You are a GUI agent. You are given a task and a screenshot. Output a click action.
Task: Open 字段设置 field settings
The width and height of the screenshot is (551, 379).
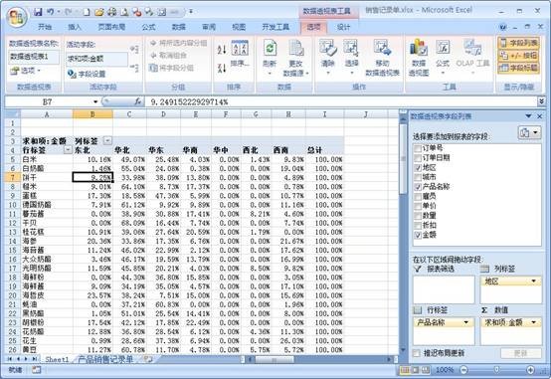click(87, 74)
